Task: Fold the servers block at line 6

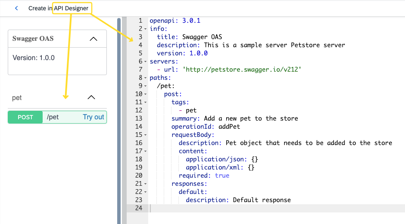Action: coord(146,61)
